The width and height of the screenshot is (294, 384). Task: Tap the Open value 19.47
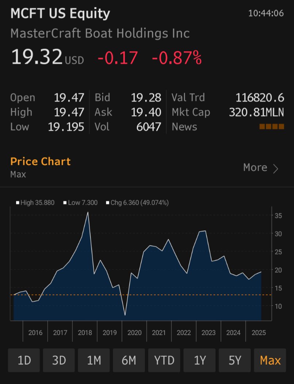tap(69, 98)
